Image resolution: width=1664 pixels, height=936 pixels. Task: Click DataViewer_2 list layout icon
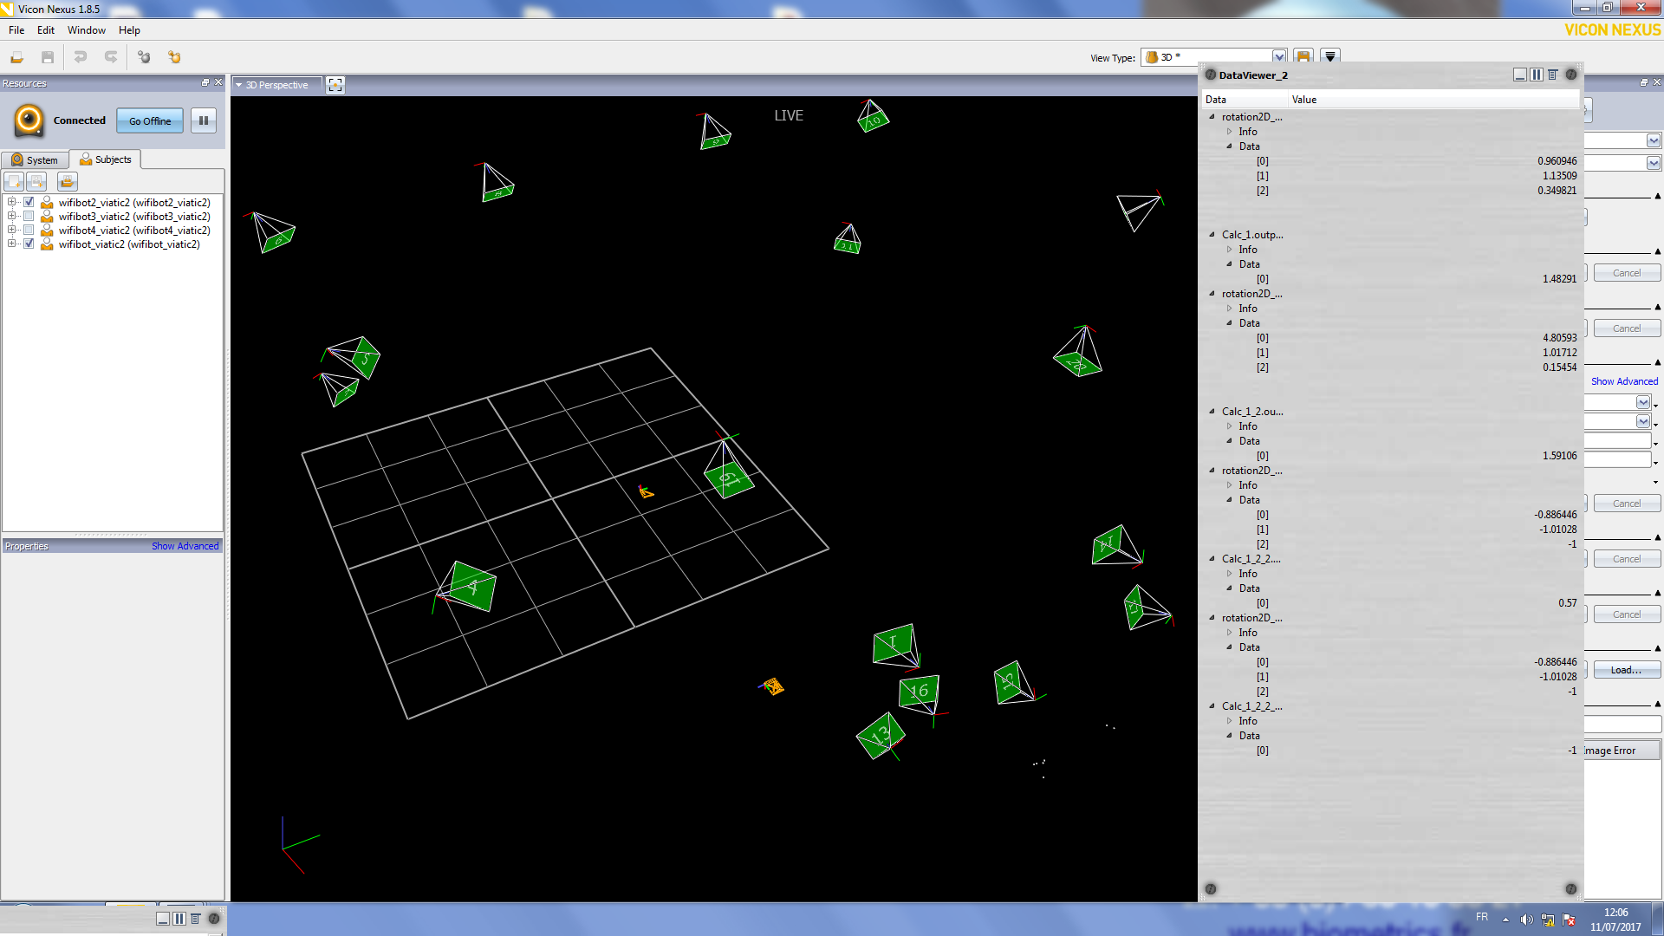click(1552, 75)
